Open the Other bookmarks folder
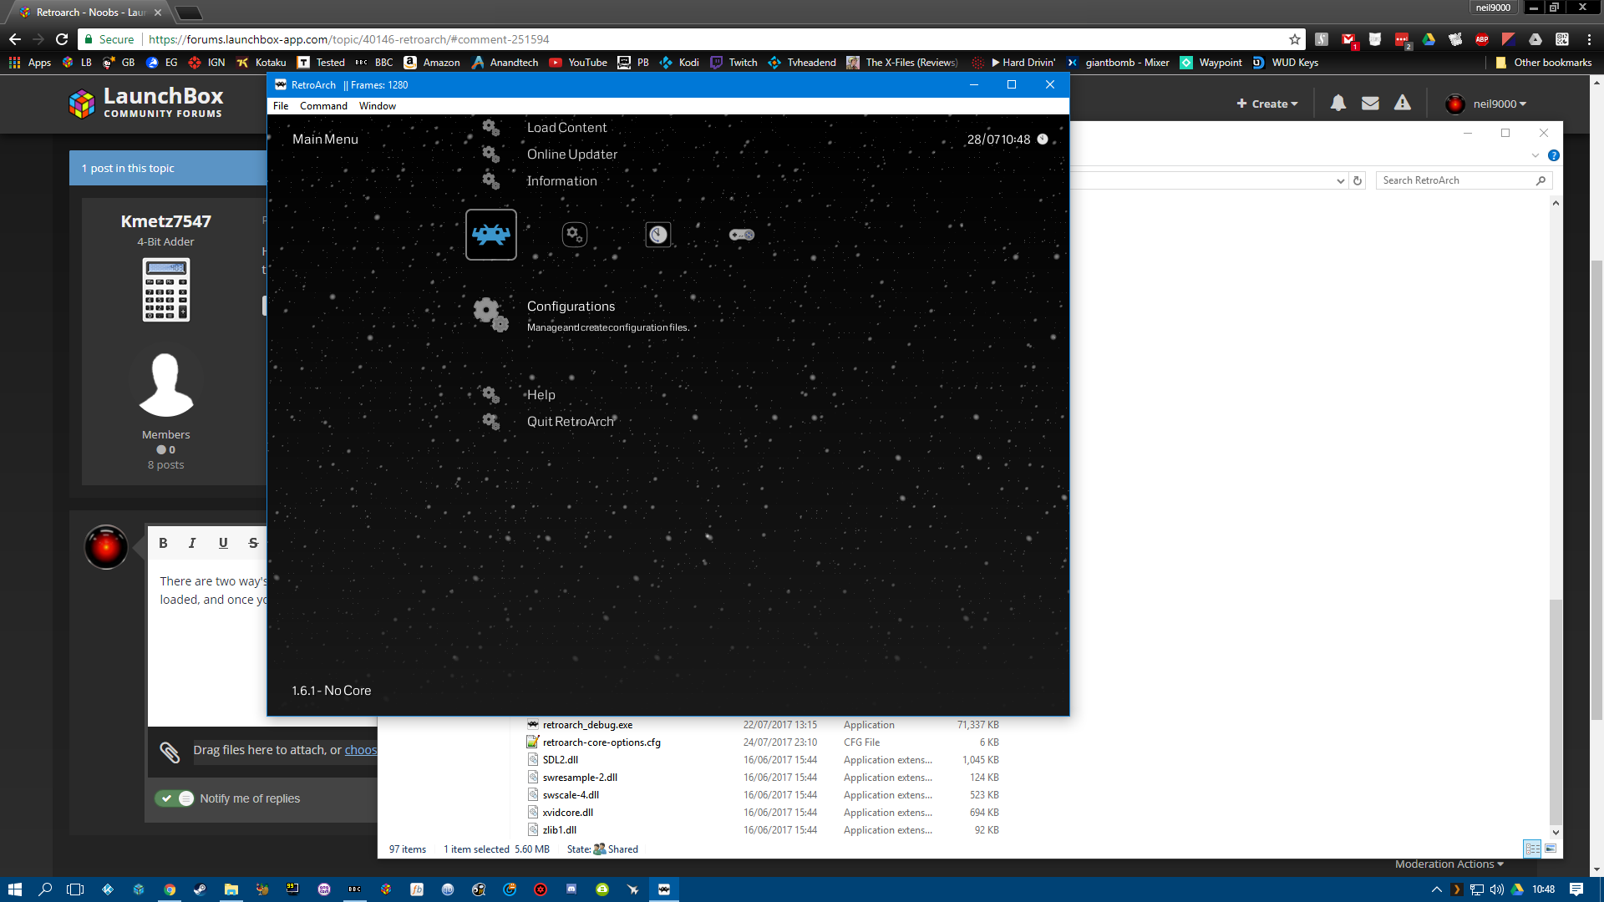Screen dimensions: 1604x902 tap(1543, 63)
